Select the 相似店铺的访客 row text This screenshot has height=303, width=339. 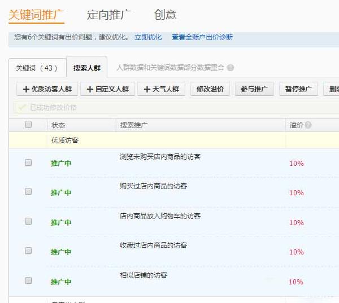coord(144,275)
